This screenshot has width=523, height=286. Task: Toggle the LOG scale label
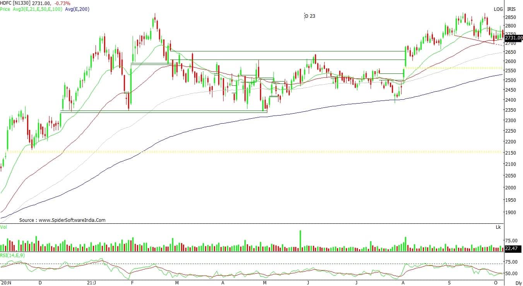(499, 9)
